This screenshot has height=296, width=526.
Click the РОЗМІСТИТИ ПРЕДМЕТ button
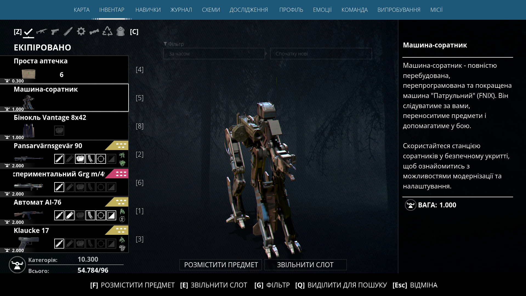pyautogui.click(x=221, y=265)
